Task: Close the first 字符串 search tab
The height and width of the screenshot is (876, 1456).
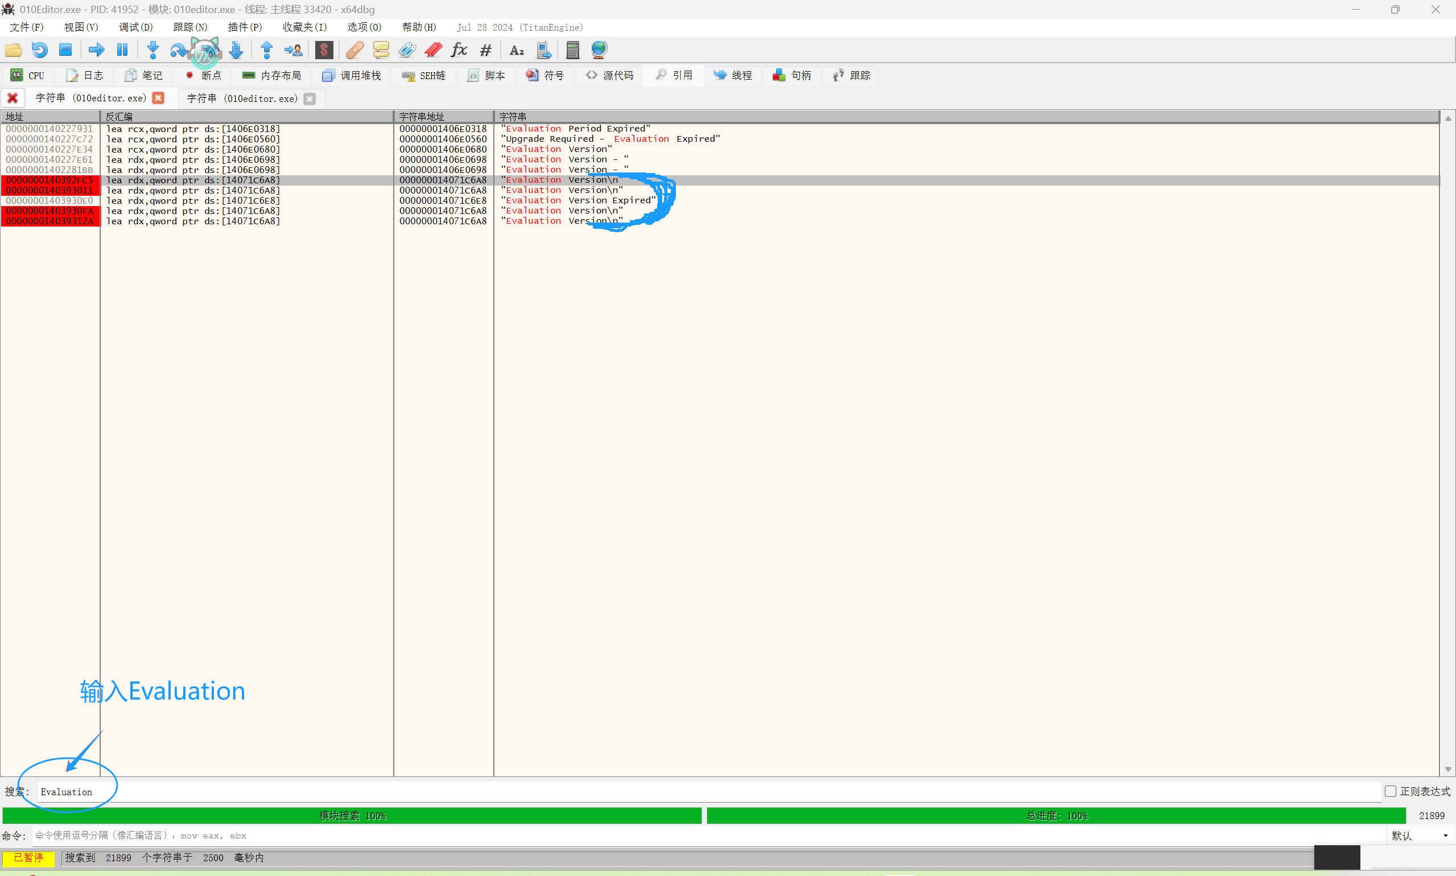Action: 159,98
